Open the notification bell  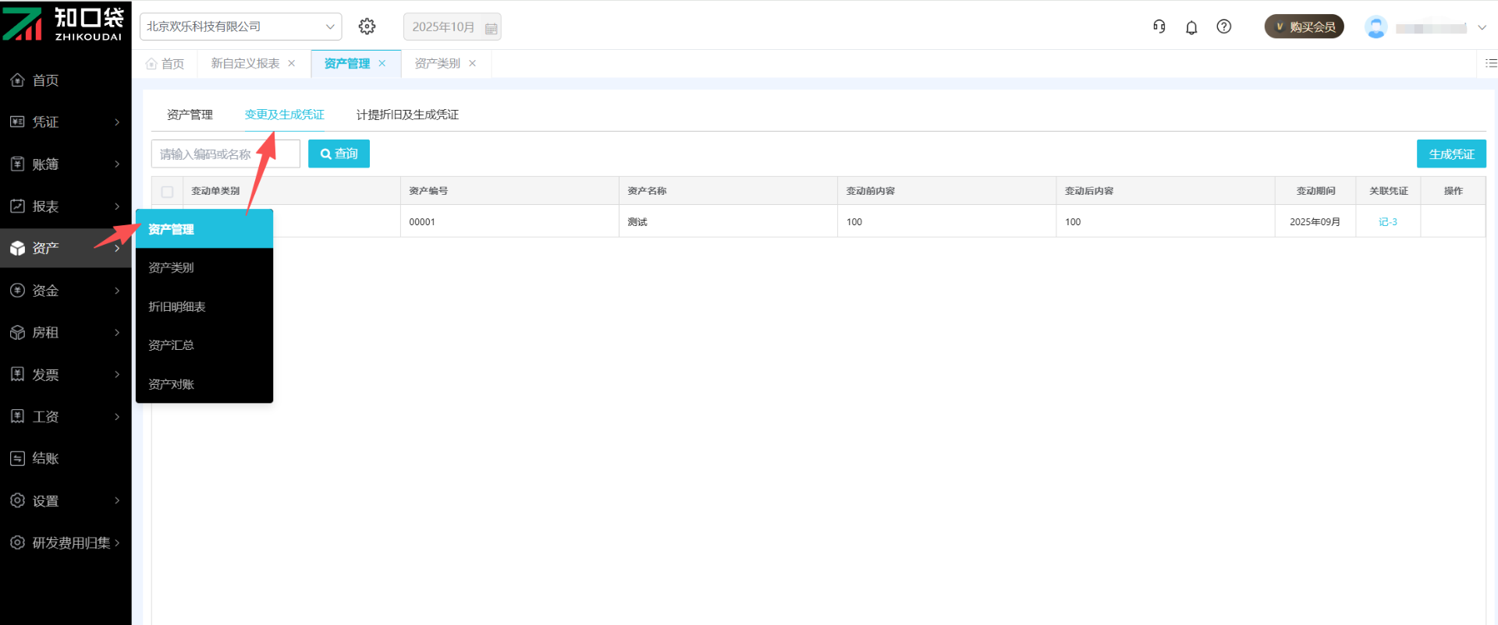click(x=1191, y=27)
